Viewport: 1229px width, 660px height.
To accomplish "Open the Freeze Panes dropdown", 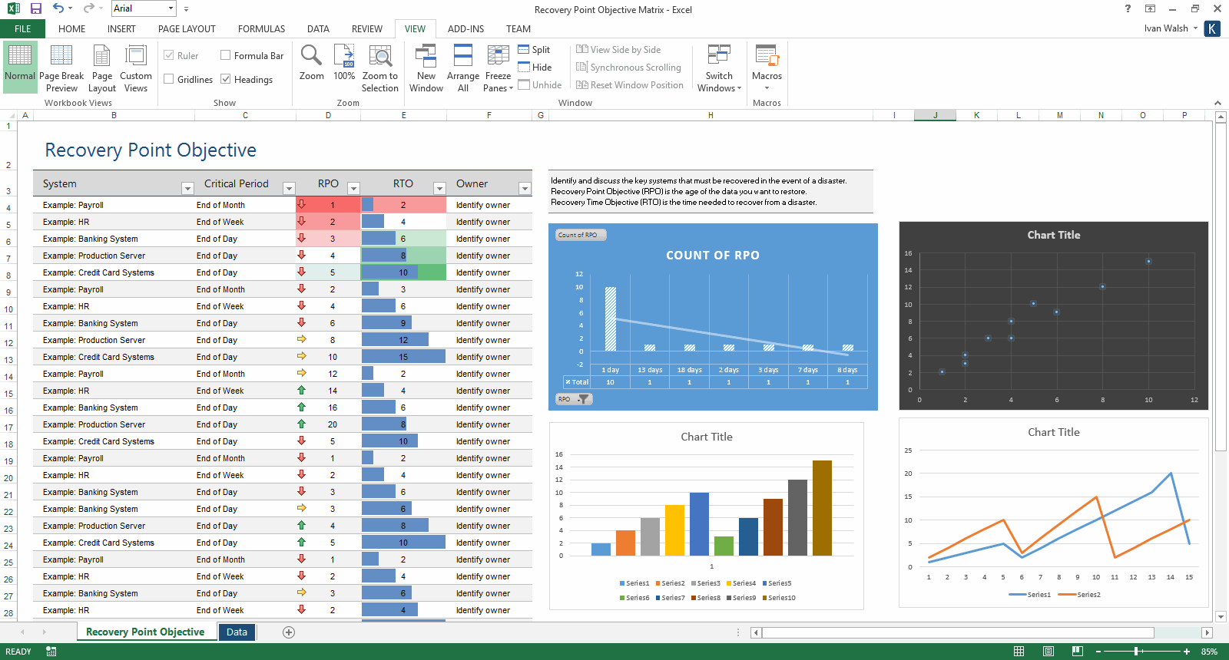I will point(498,69).
